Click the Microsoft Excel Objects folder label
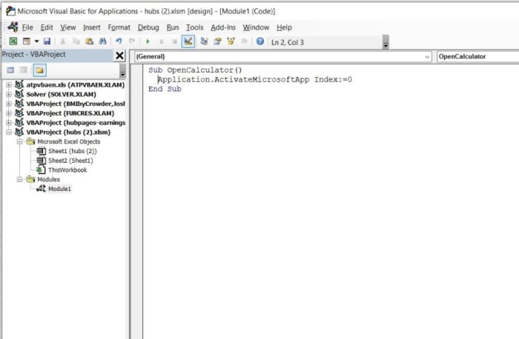Image resolution: width=519 pixels, height=339 pixels. [x=68, y=141]
